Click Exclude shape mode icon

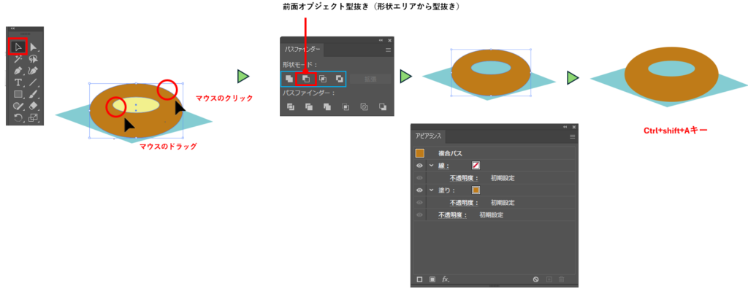(x=339, y=79)
